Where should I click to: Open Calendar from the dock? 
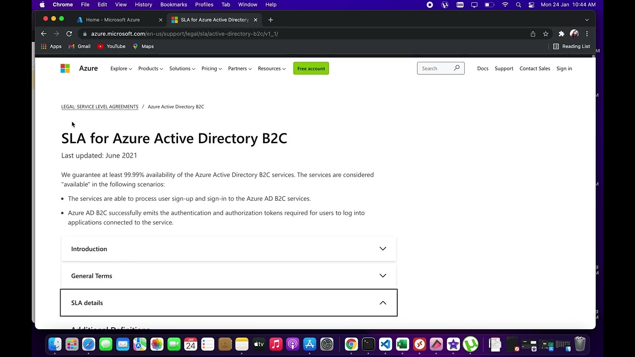pyautogui.click(x=190, y=344)
